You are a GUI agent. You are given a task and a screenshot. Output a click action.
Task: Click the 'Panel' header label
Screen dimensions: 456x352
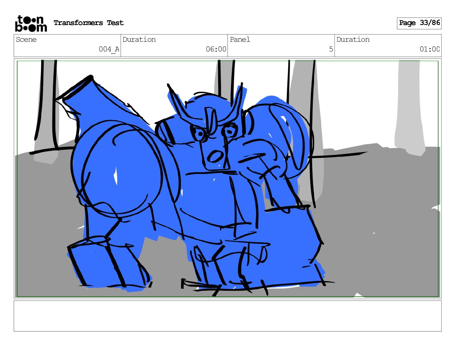tap(240, 39)
